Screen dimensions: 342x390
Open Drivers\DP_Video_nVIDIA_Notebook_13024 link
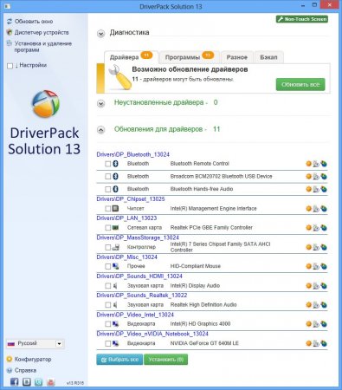pyautogui.click(x=152, y=334)
